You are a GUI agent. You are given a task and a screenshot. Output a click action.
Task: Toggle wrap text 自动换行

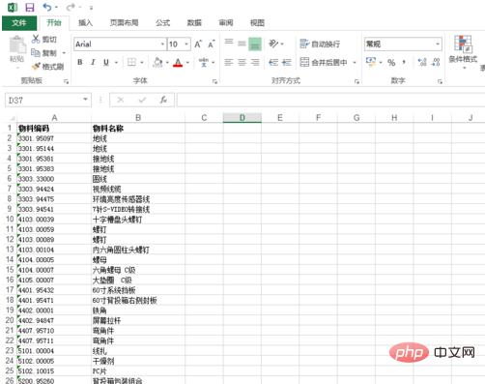tap(320, 44)
